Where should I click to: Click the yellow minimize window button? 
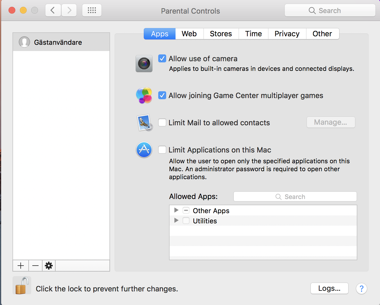pos(23,10)
